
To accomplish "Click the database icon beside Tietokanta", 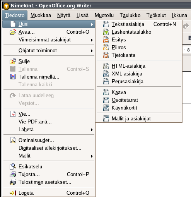I will (106, 55).
